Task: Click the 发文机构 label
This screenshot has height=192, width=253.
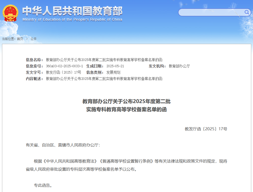Action: click(x=157, y=66)
